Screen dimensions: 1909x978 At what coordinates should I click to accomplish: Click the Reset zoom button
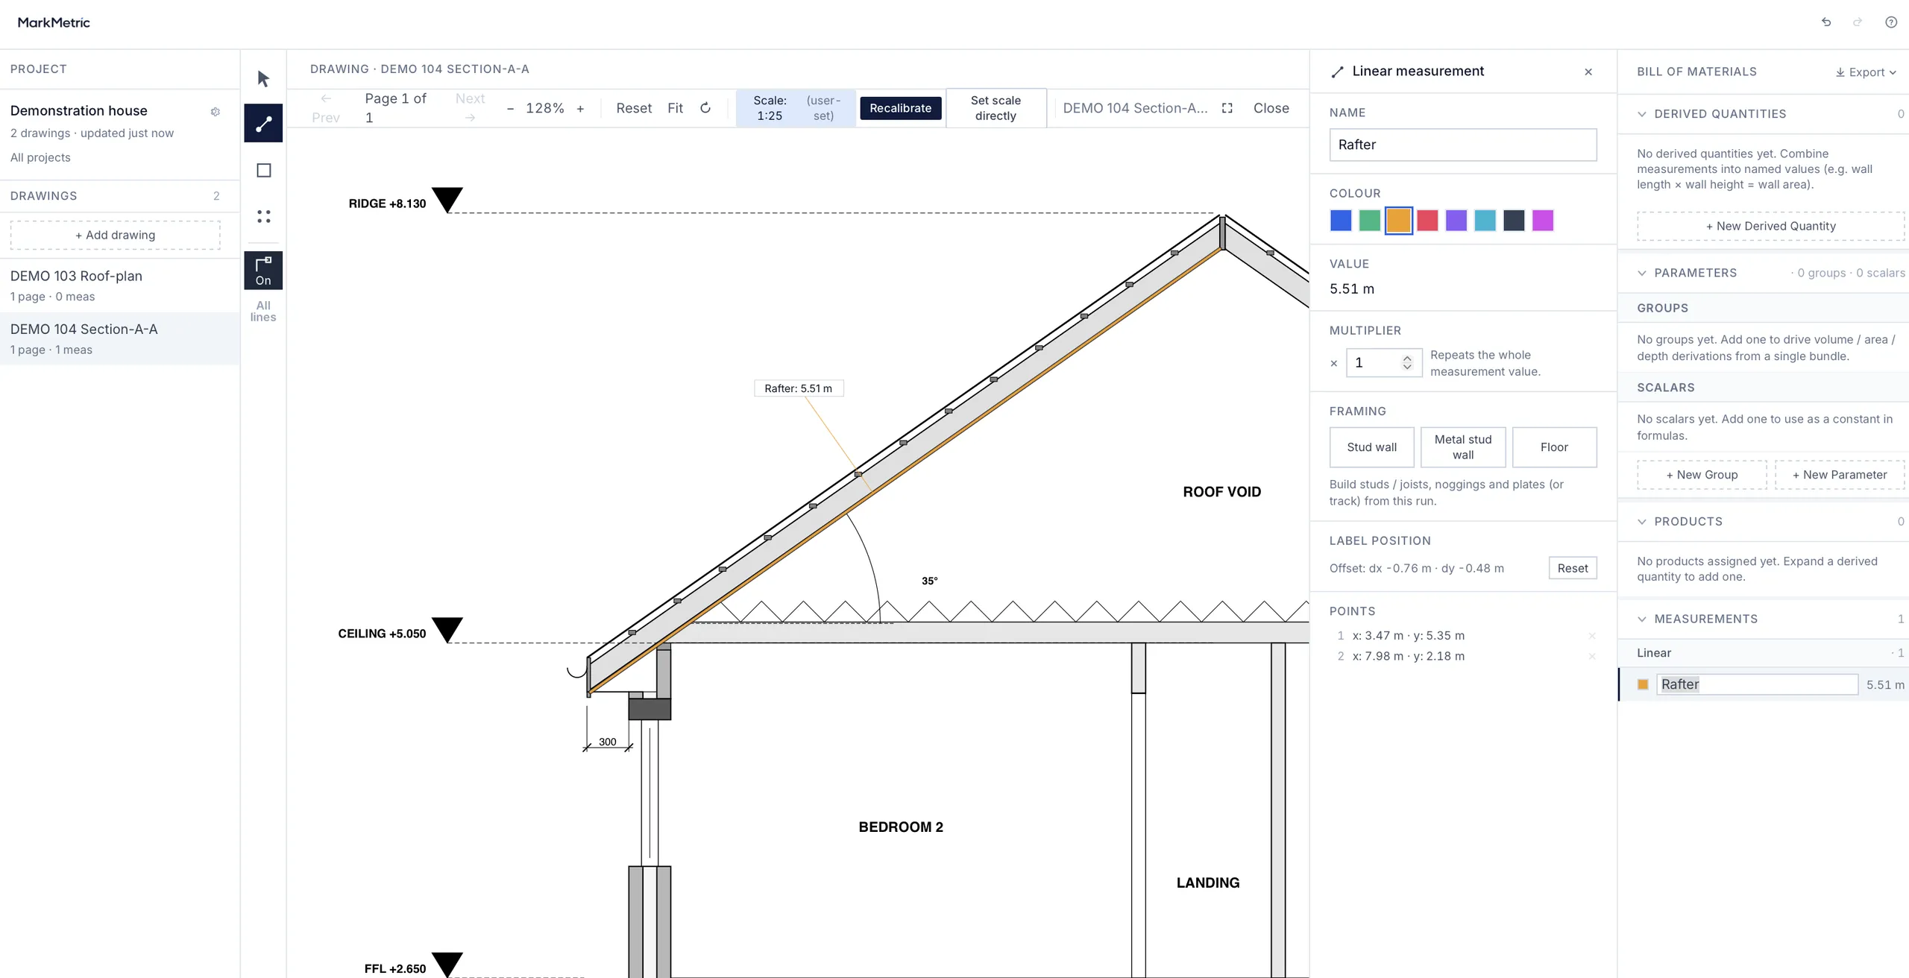[634, 108]
